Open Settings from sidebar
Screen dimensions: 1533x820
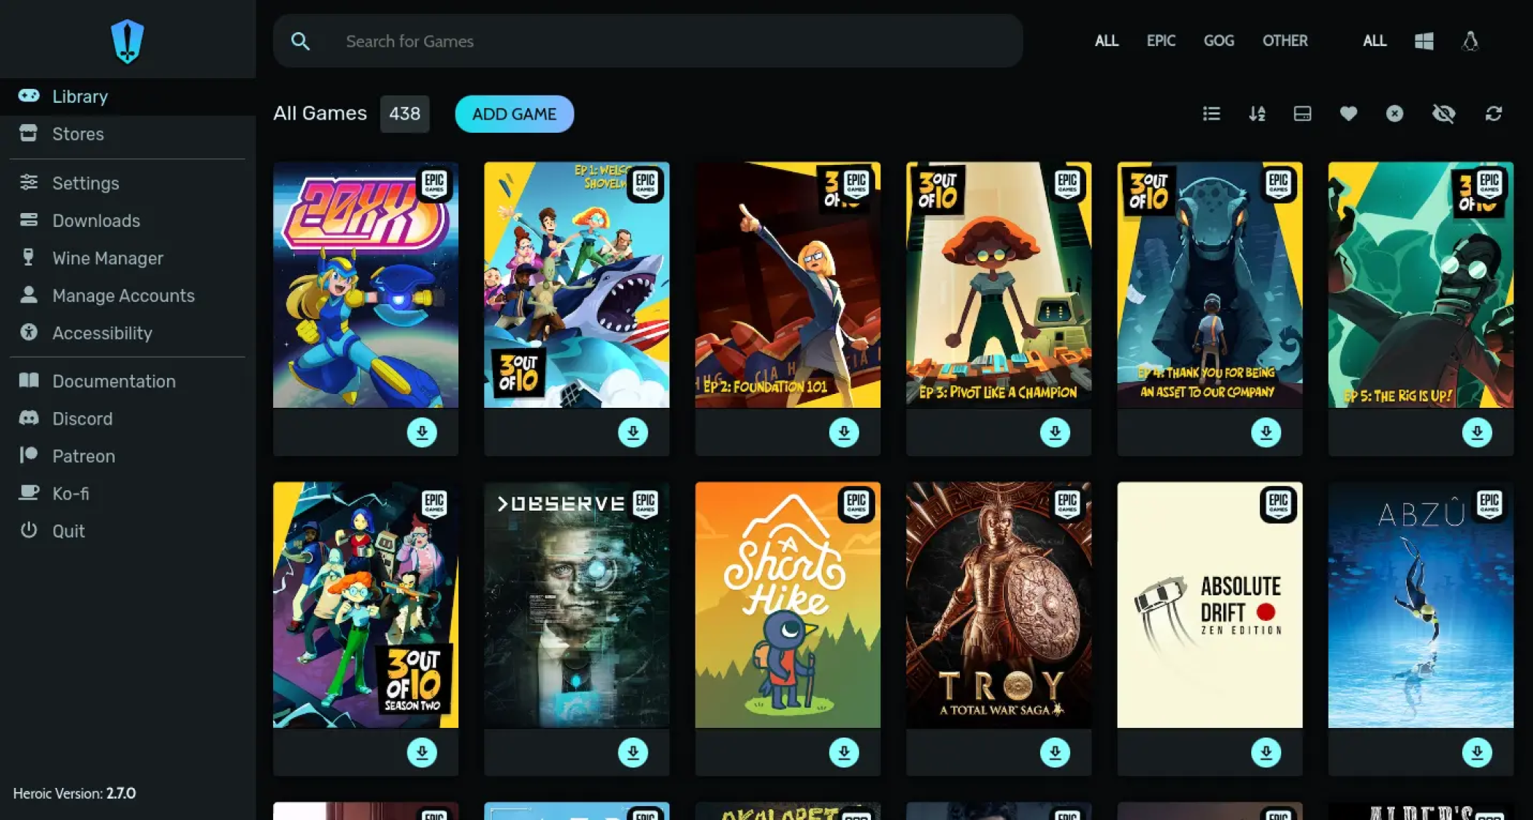point(85,182)
